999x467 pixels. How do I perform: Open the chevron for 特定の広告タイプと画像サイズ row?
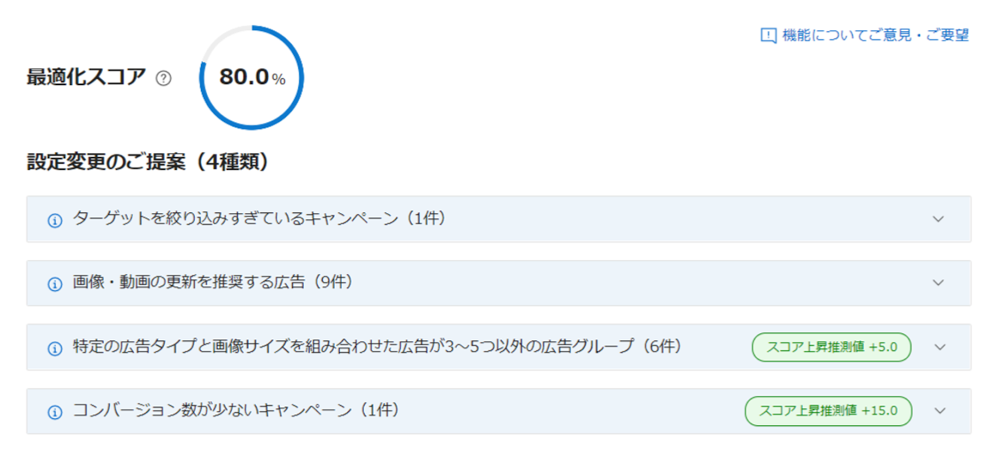940,347
